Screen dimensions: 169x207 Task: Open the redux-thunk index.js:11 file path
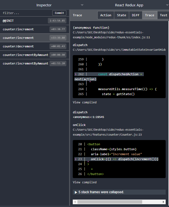point(111,35)
